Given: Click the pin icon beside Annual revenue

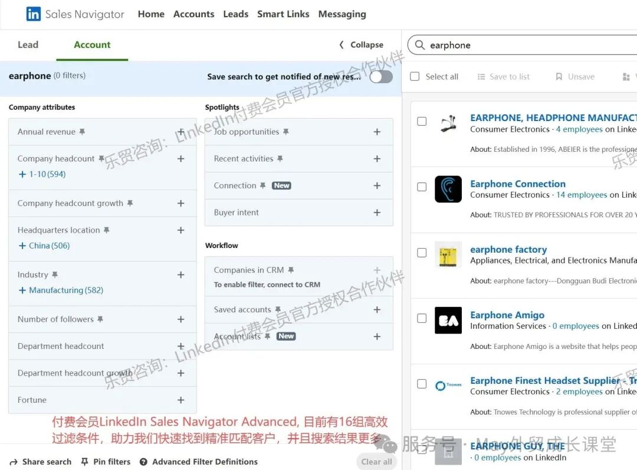Looking at the screenshot, I should [82, 132].
